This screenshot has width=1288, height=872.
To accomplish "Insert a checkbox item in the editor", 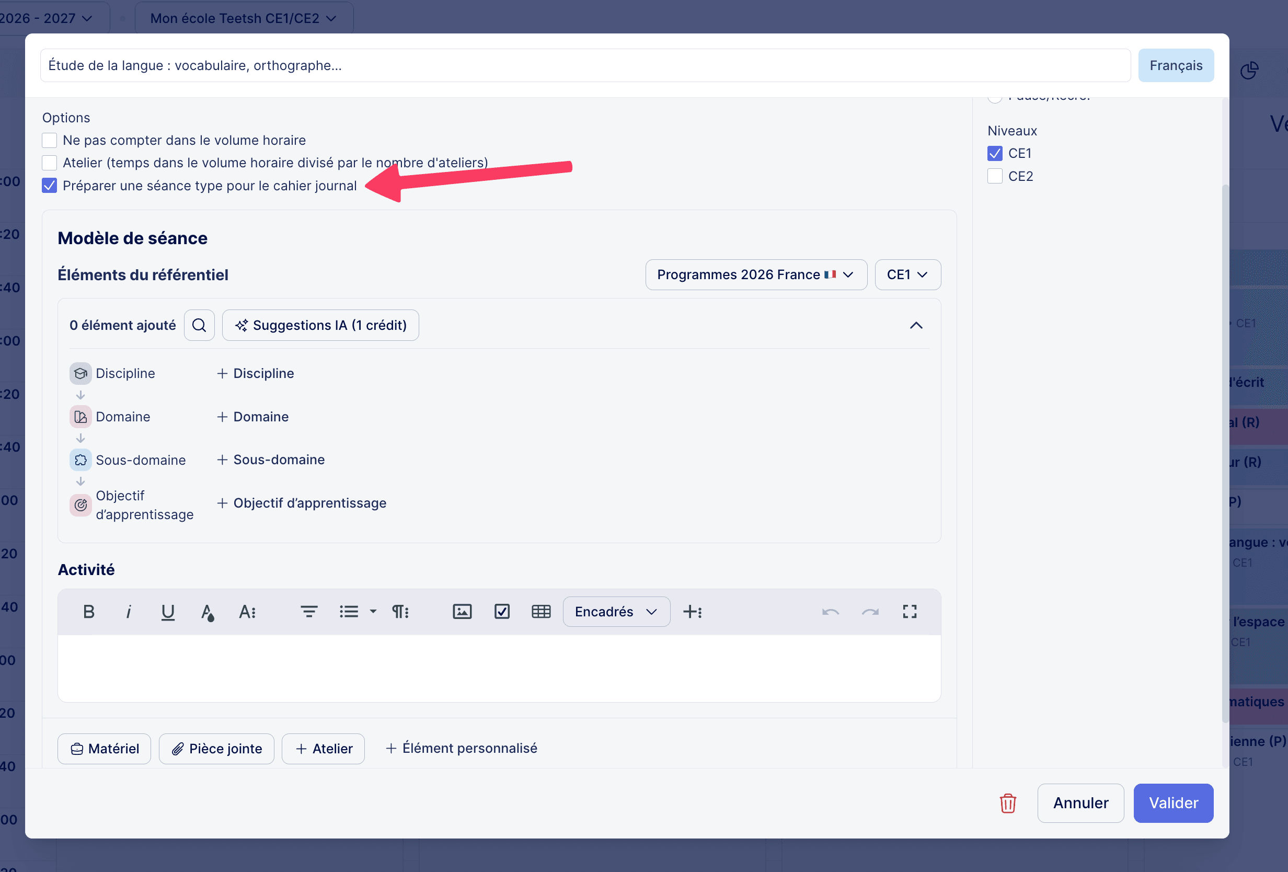I will pos(502,612).
